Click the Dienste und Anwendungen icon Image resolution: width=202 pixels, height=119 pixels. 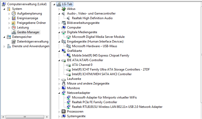click(x=9, y=46)
